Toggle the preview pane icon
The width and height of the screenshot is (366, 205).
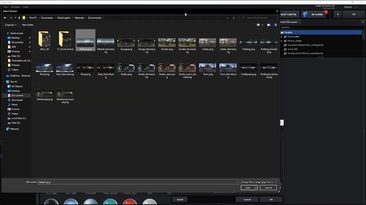coord(269,25)
